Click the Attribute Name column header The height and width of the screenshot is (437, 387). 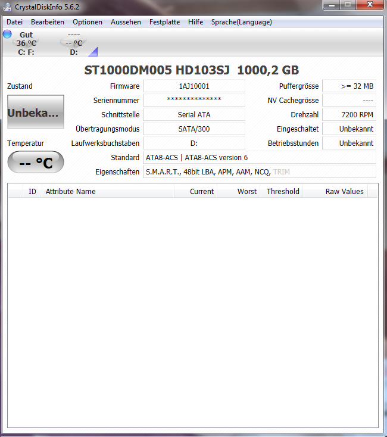pyautogui.click(x=108, y=192)
